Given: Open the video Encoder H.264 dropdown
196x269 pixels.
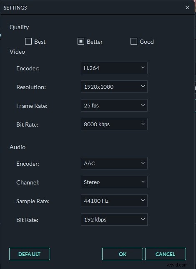Looking at the screenshot, I should click(x=114, y=68).
